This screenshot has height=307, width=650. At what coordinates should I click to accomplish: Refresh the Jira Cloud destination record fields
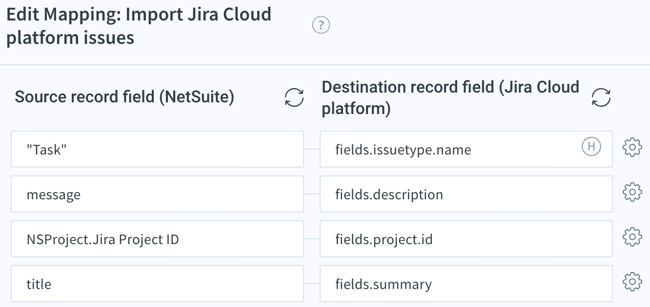pyautogui.click(x=601, y=97)
